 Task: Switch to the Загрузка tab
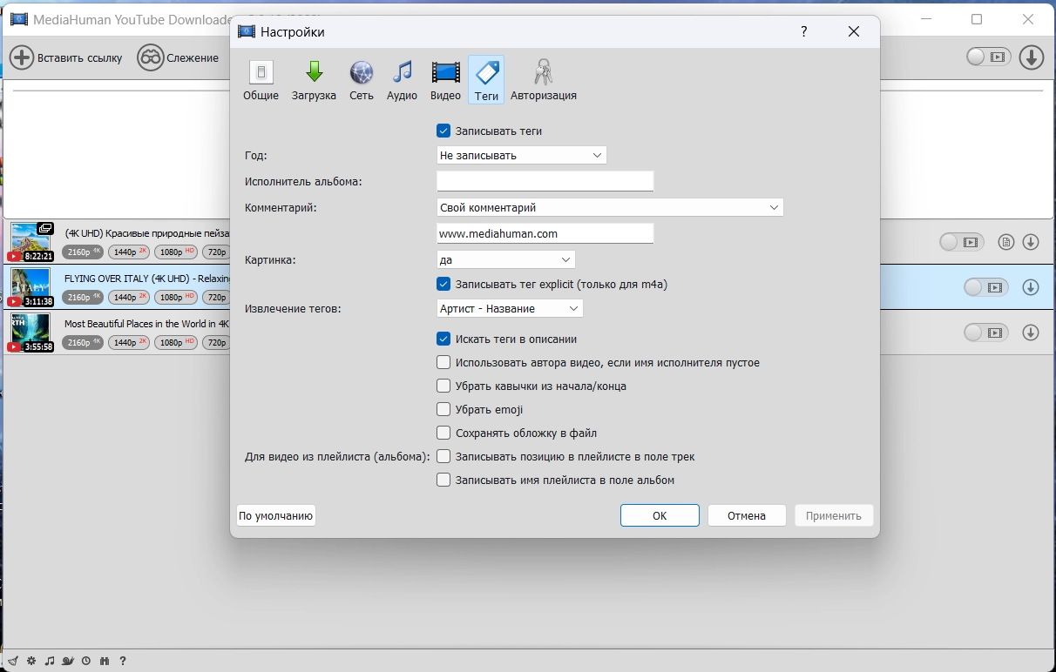[x=314, y=80]
